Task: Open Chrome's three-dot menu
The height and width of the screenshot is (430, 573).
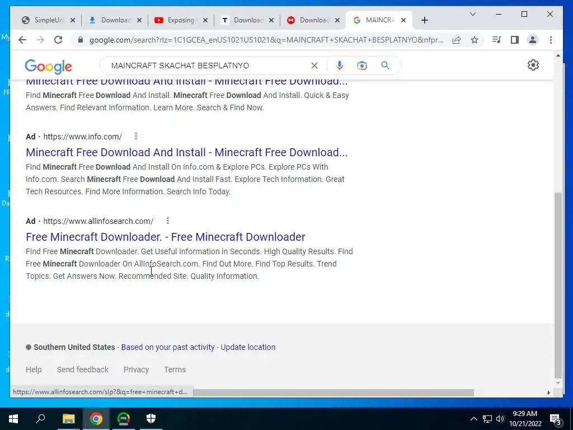Action: coord(551,40)
